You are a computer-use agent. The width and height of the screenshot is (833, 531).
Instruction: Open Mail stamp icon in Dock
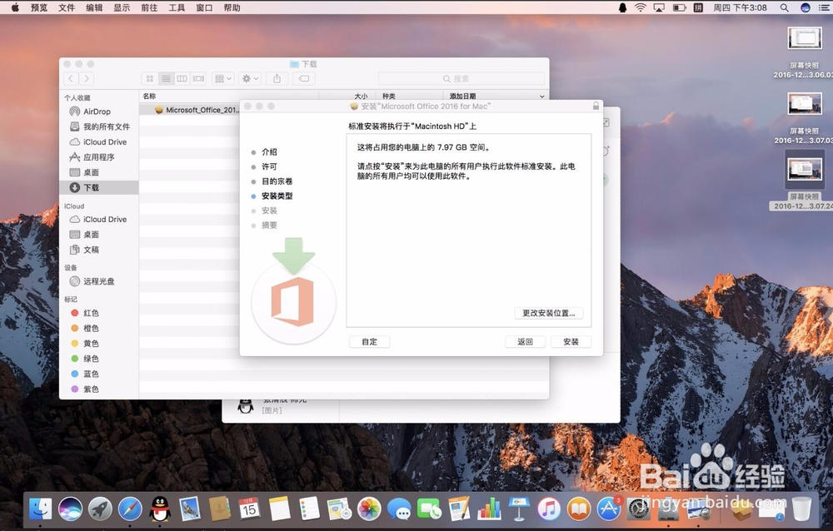[190, 509]
